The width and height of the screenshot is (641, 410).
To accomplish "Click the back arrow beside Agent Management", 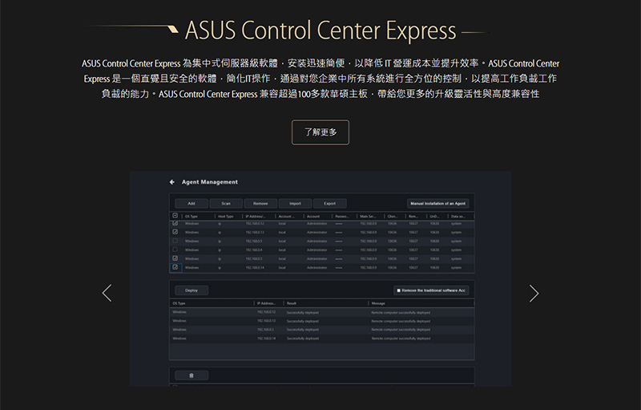I will point(172,182).
